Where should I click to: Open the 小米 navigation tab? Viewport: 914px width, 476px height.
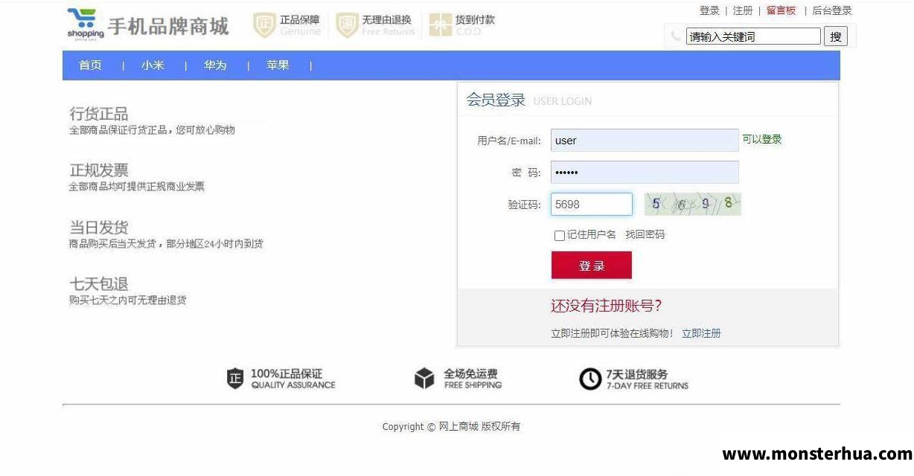click(153, 65)
